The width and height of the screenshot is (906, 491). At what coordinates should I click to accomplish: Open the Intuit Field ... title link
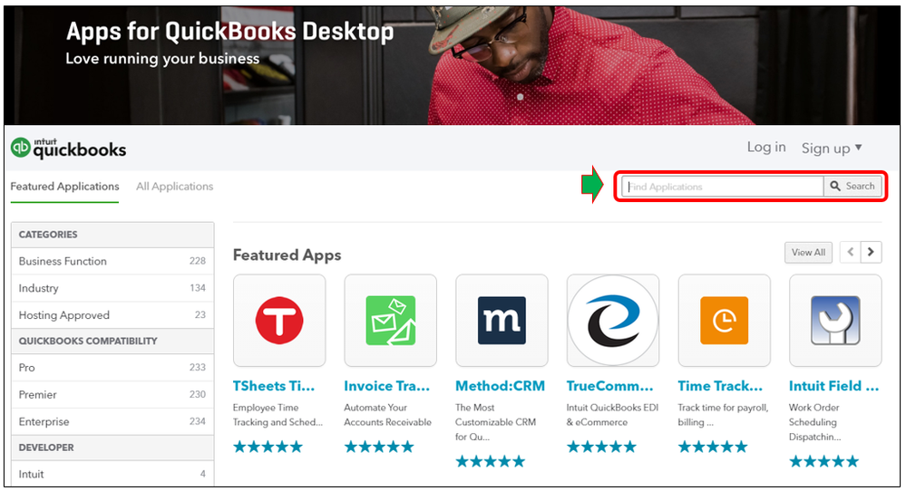coord(833,386)
